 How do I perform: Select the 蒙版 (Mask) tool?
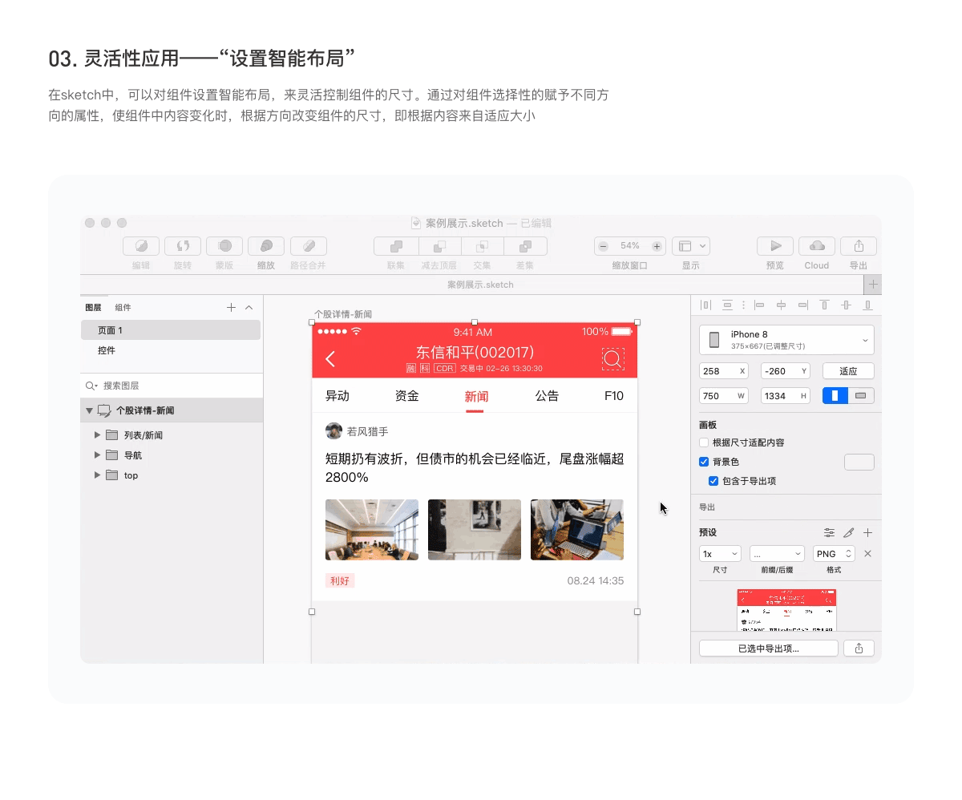click(x=224, y=246)
